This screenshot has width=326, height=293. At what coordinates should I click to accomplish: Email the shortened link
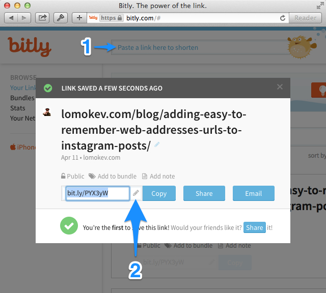pyautogui.click(x=254, y=193)
